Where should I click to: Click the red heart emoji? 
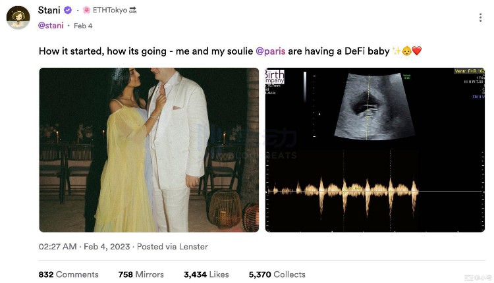pyautogui.click(x=416, y=51)
